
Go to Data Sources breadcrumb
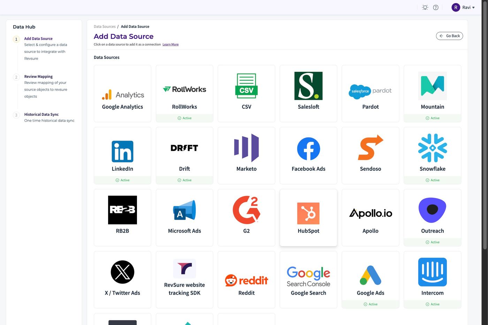point(105,27)
